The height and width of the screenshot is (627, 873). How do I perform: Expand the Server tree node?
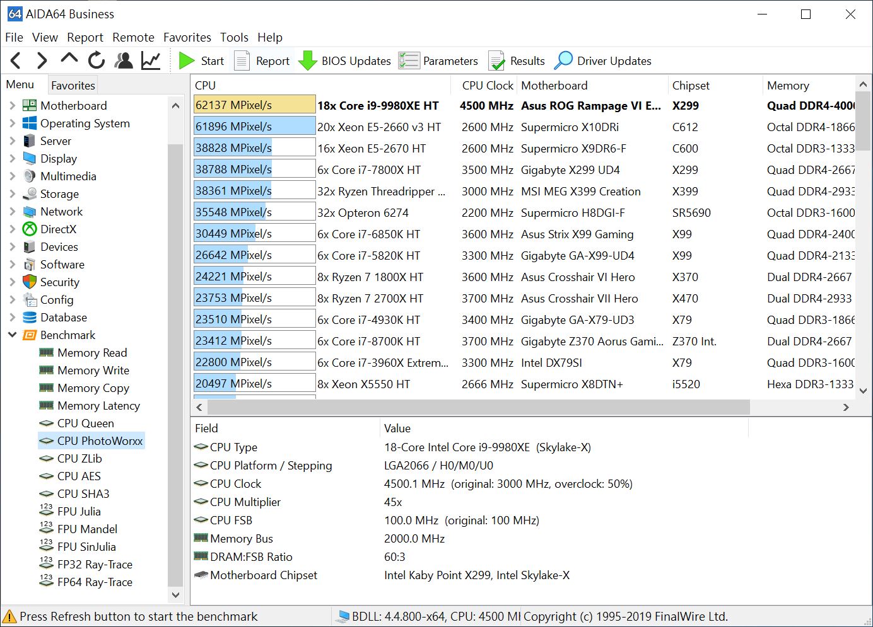(12, 141)
